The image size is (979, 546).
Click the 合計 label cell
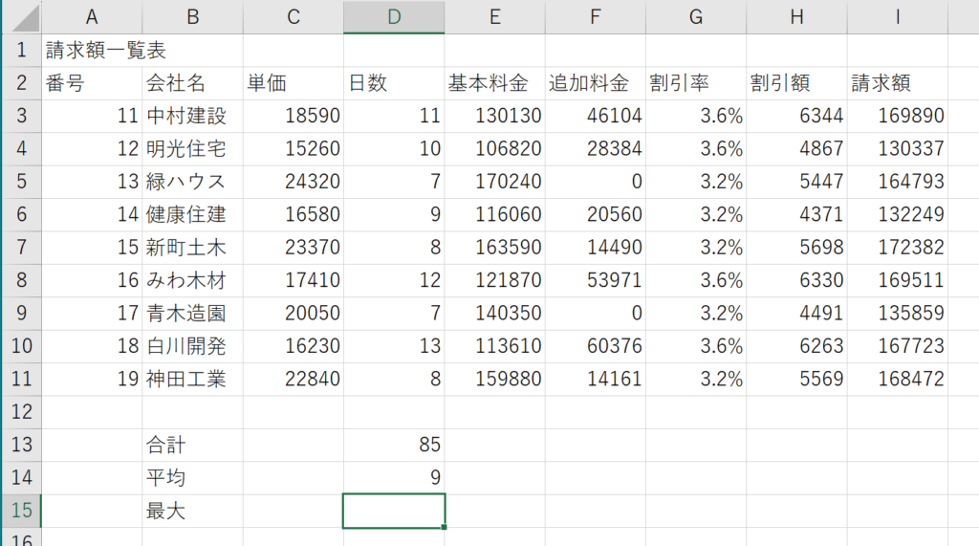(x=192, y=445)
